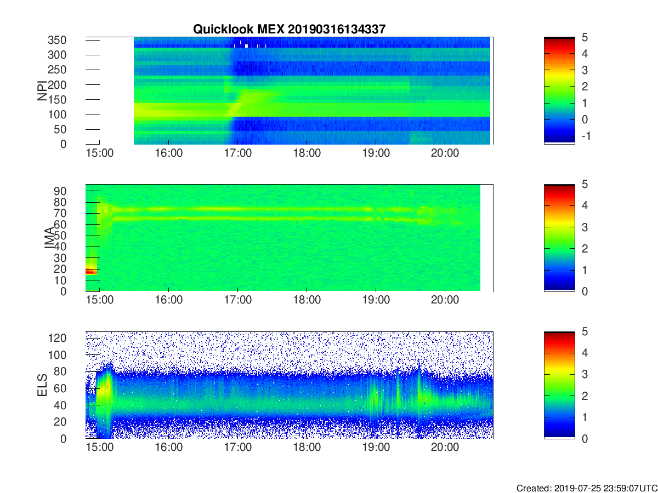Screen dimensions: 658x493
Task: Click the 17:00 label under NPI plot
Action: pyautogui.click(x=237, y=153)
